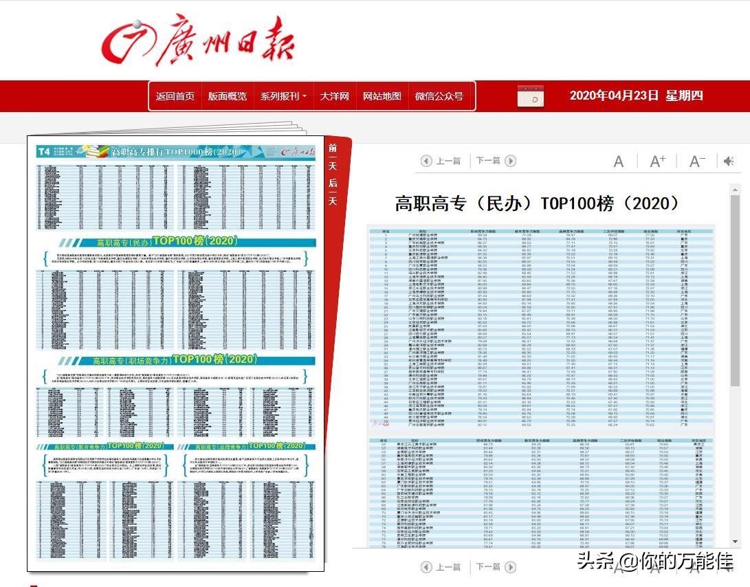This screenshot has width=750, height=587.
Task: Open the calendar date picker icon
Action: (x=531, y=96)
